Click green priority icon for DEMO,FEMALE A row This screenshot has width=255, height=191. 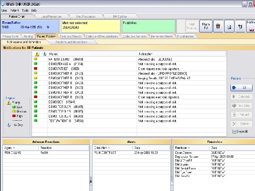[36, 64]
